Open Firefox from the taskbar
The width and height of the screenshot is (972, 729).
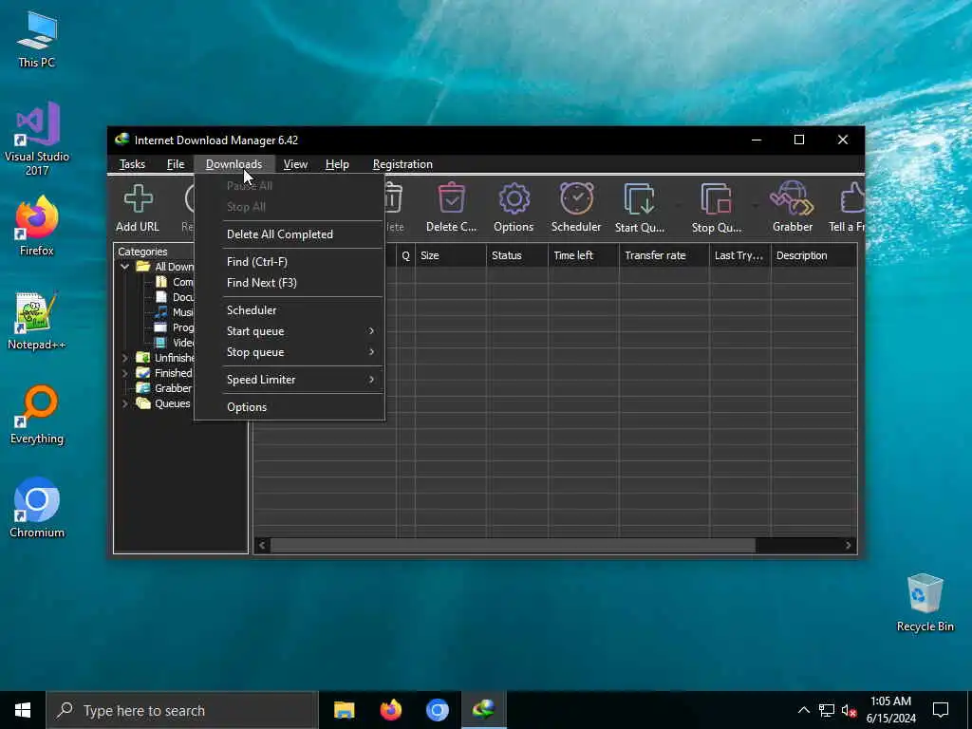coord(390,710)
